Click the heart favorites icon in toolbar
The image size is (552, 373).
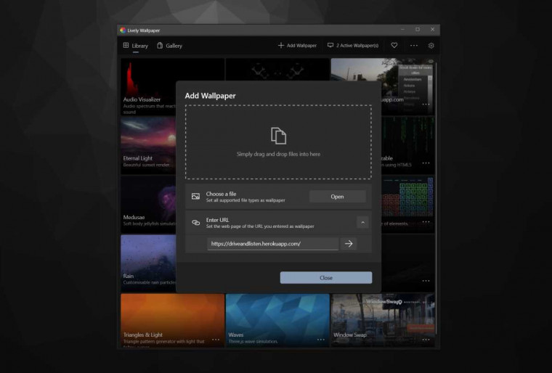[394, 46]
